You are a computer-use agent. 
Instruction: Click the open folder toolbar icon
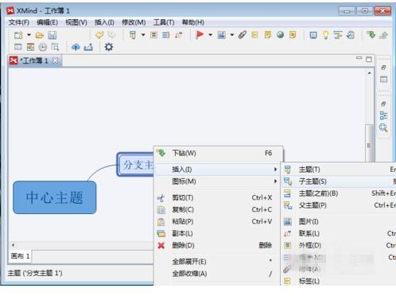coord(40,35)
